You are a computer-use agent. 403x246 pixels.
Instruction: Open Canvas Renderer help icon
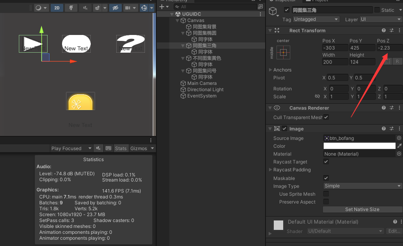point(384,108)
